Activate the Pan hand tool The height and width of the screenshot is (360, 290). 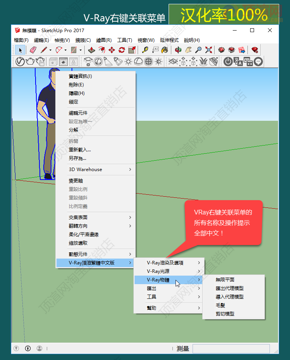pyautogui.click(x=188, y=50)
